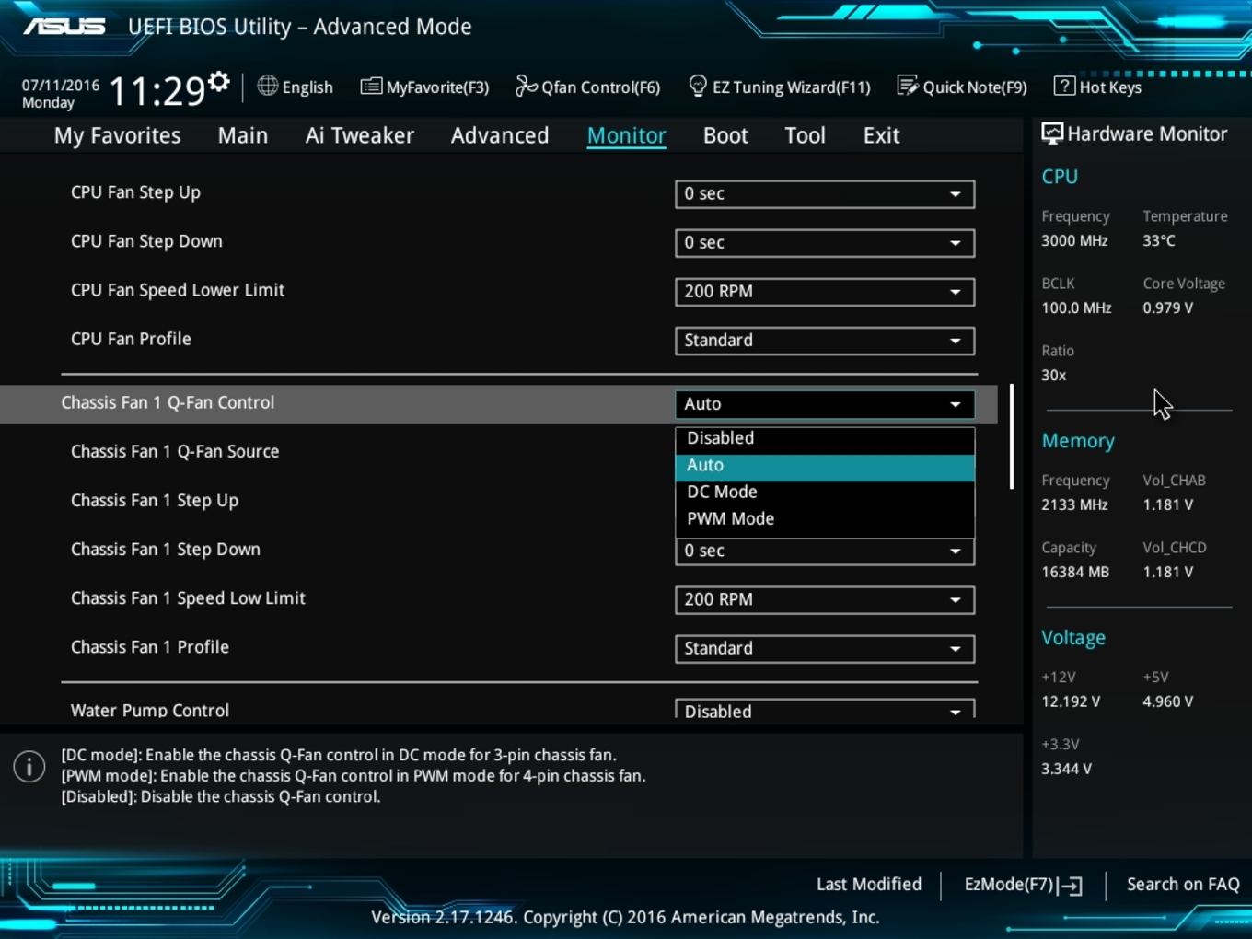The width and height of the screenshot is (1252, 939).
Task: Choose Disabled in the open list
Action: tap(825, 438)
